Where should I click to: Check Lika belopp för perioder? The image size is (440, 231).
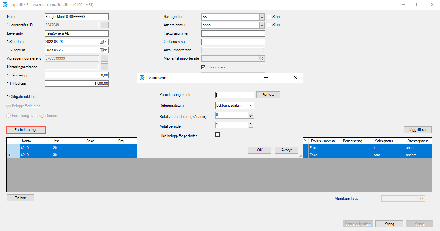217,135
